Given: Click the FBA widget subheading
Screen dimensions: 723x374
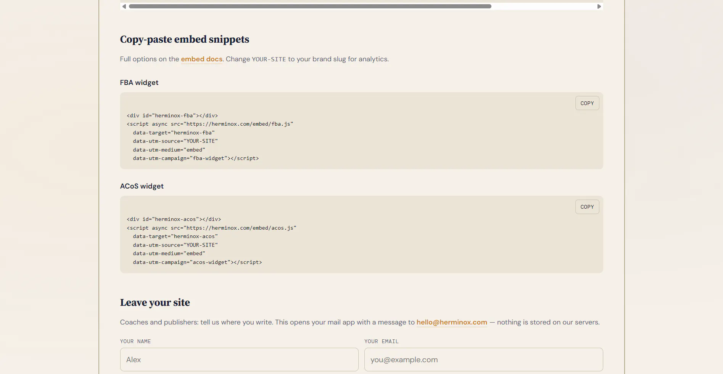Looking at the screenshot, I should [x=139, y=83].
